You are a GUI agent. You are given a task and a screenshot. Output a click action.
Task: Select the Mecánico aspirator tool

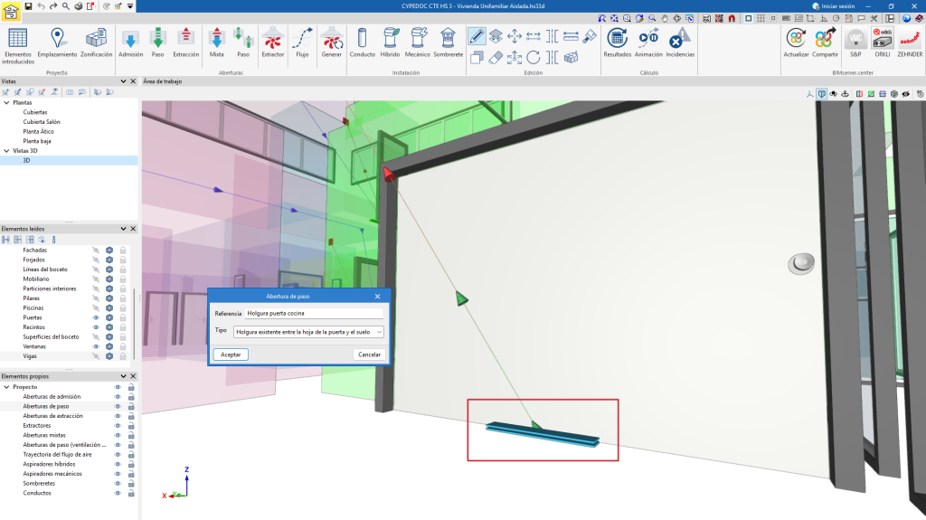418,43
